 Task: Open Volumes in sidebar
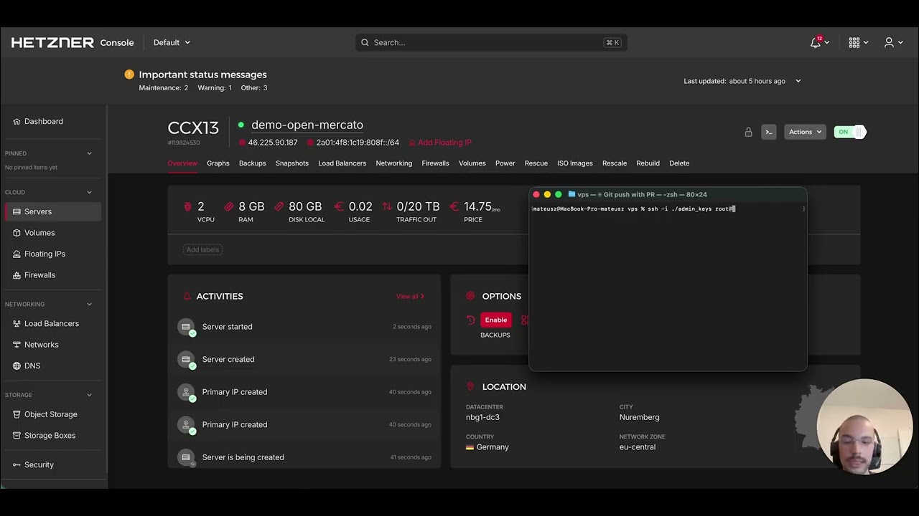click(x=53, y=233)
